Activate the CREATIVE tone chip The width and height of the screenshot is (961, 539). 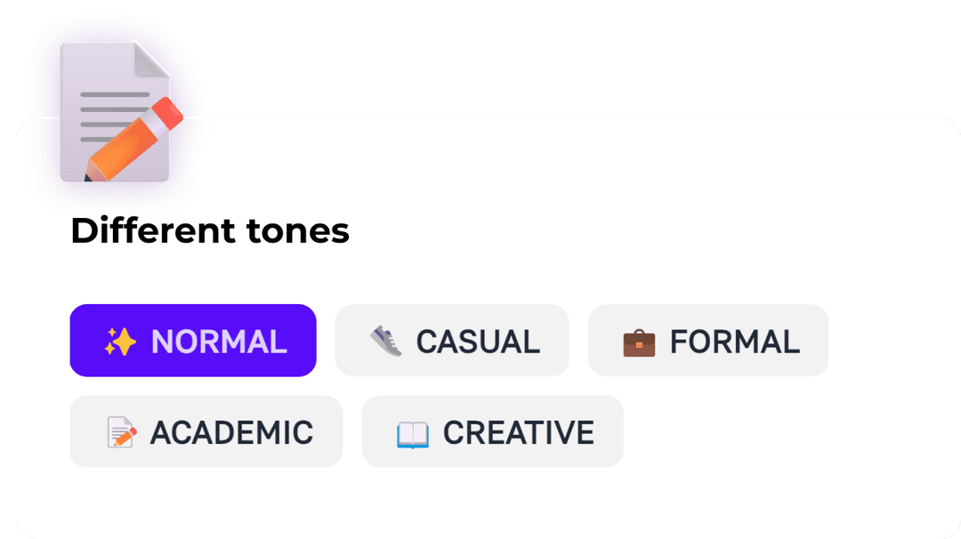click(x=493, y=431)
